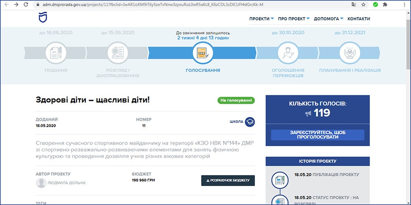Click the green checkmark extension icon

376,4
